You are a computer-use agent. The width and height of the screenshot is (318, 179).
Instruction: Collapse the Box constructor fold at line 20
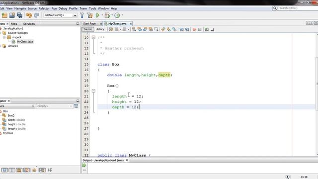pyautogui.click(x=93, y=91)
